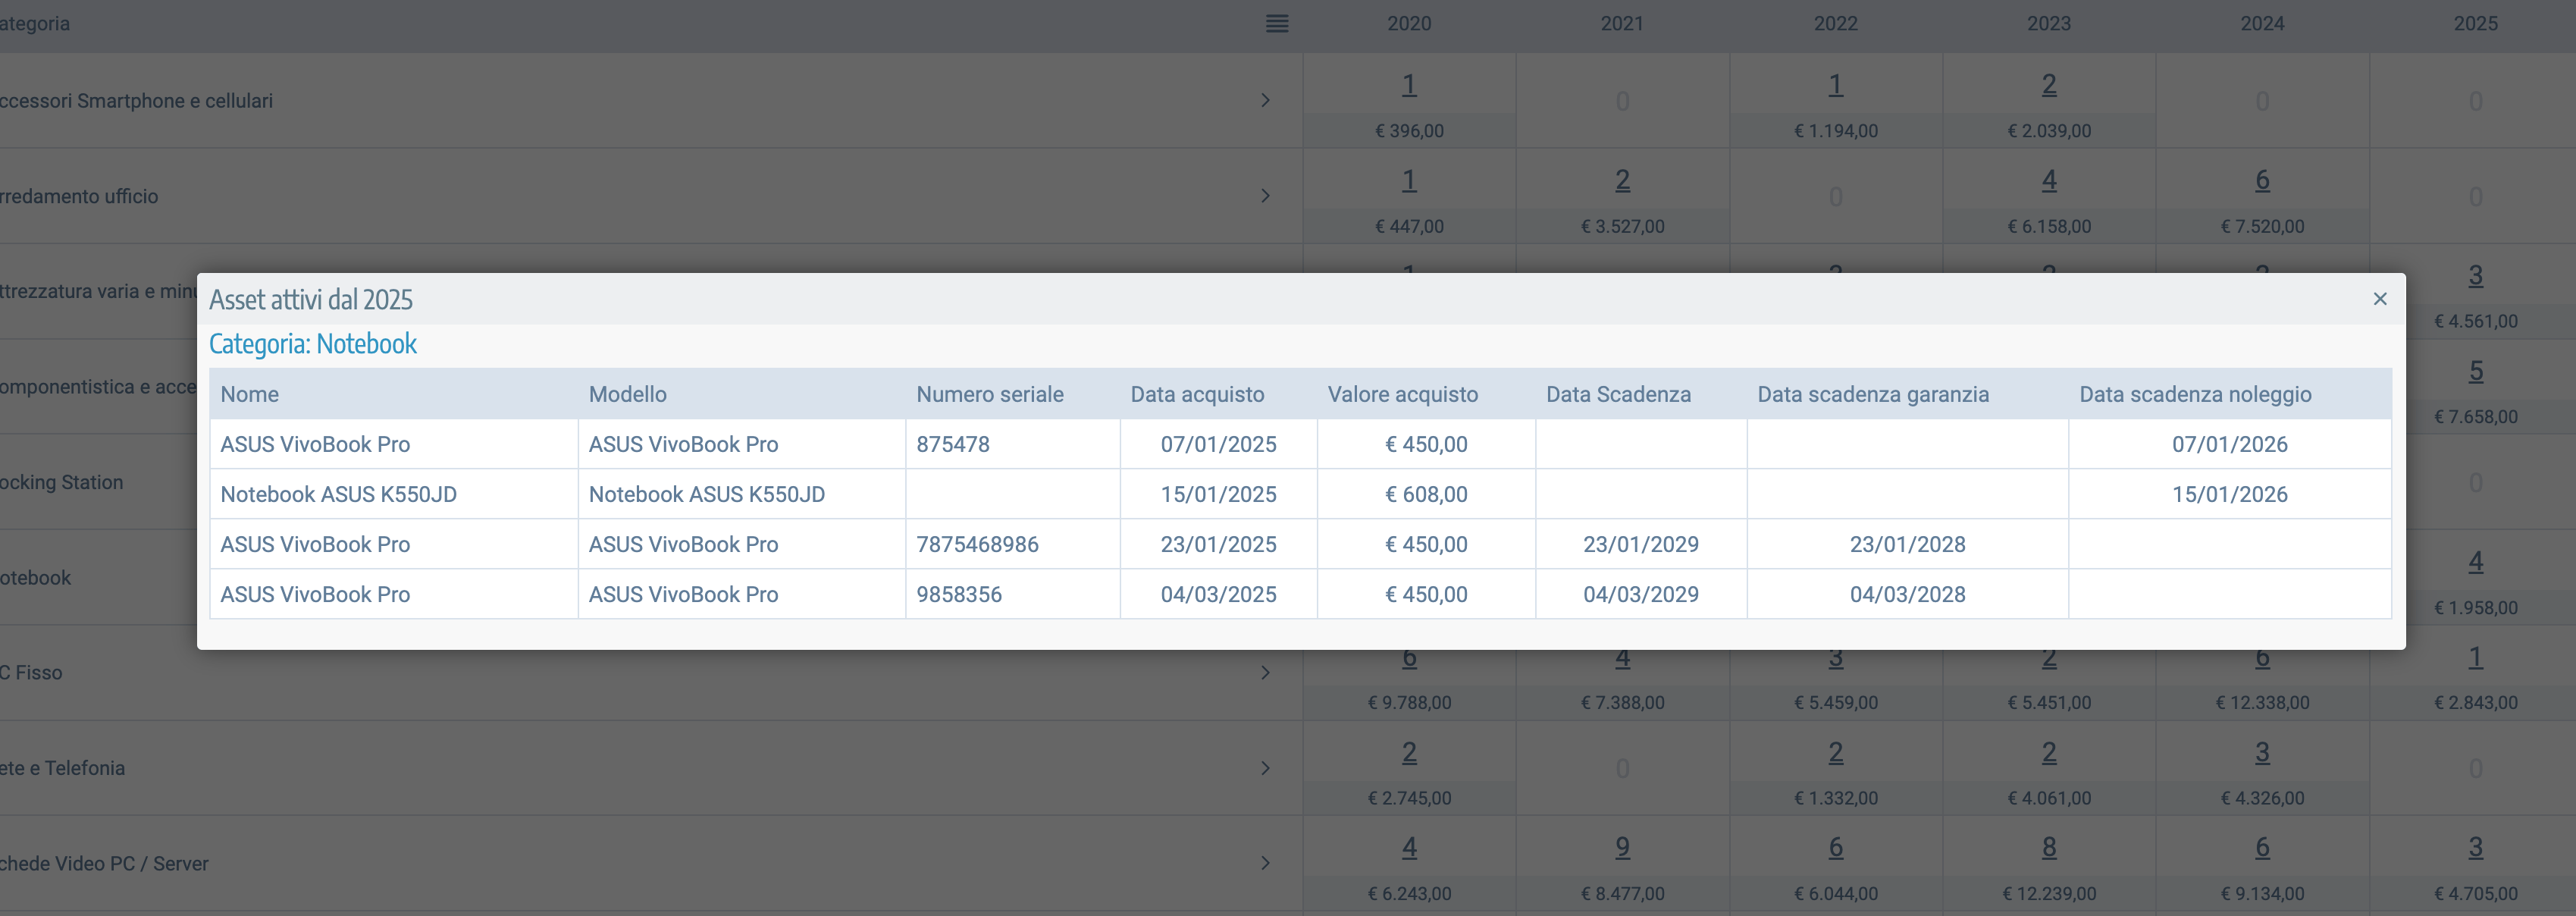The width and height of the screenshot is (2576, 916).
Task: Expand Schede Video PC / Server row
Action: point(1265,863)
